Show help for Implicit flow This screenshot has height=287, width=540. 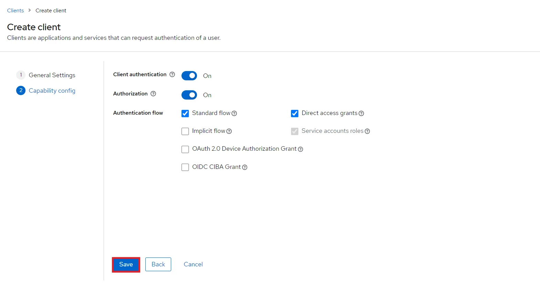[229, 131]
